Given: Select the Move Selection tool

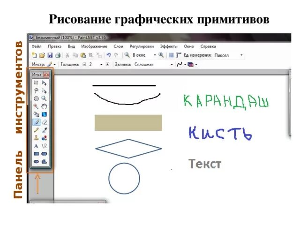Looking at the screenshot, I should click(x=44, y=90).
